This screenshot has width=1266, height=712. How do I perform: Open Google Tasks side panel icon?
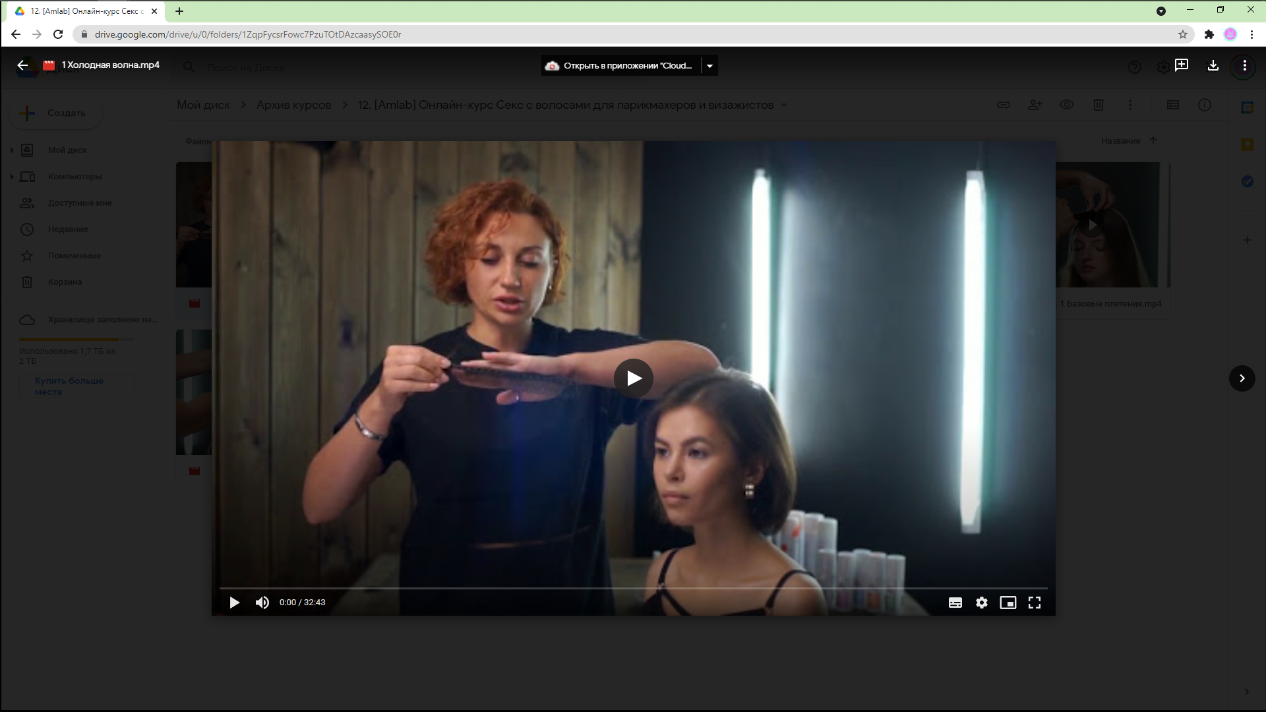1247,181
